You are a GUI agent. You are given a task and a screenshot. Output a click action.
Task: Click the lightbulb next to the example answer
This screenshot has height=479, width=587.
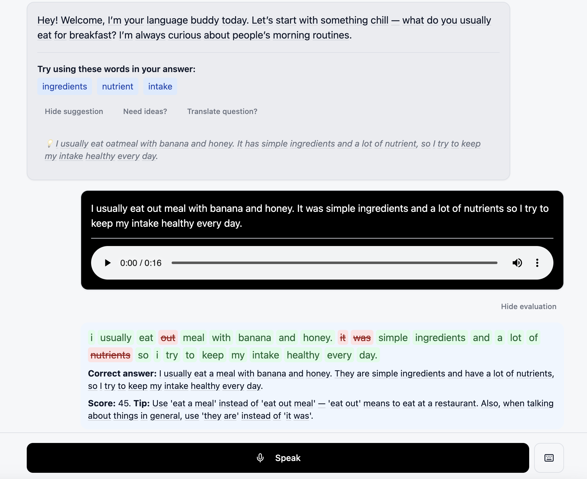50,144
